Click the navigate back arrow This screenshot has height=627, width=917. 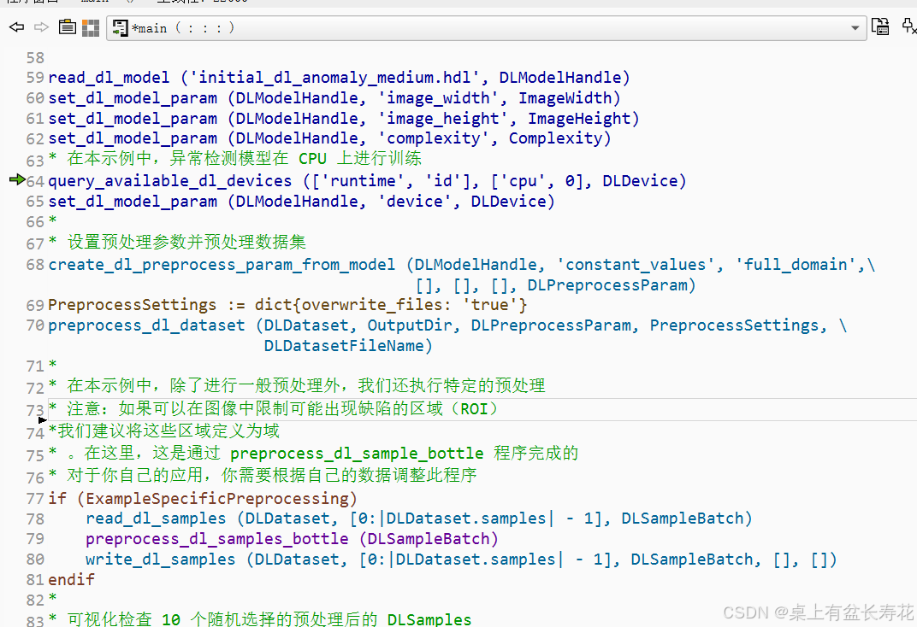(x=15, y=26)
